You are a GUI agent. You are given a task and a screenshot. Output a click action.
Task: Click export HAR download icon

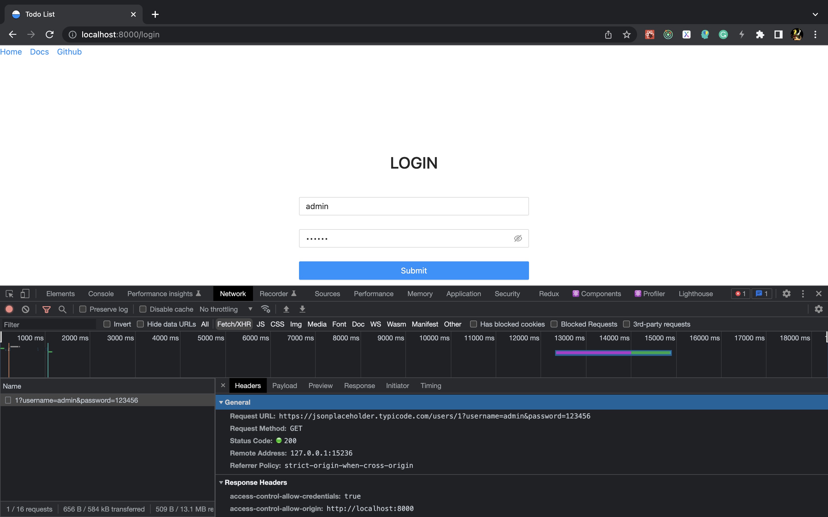click(x=302, y=309)
